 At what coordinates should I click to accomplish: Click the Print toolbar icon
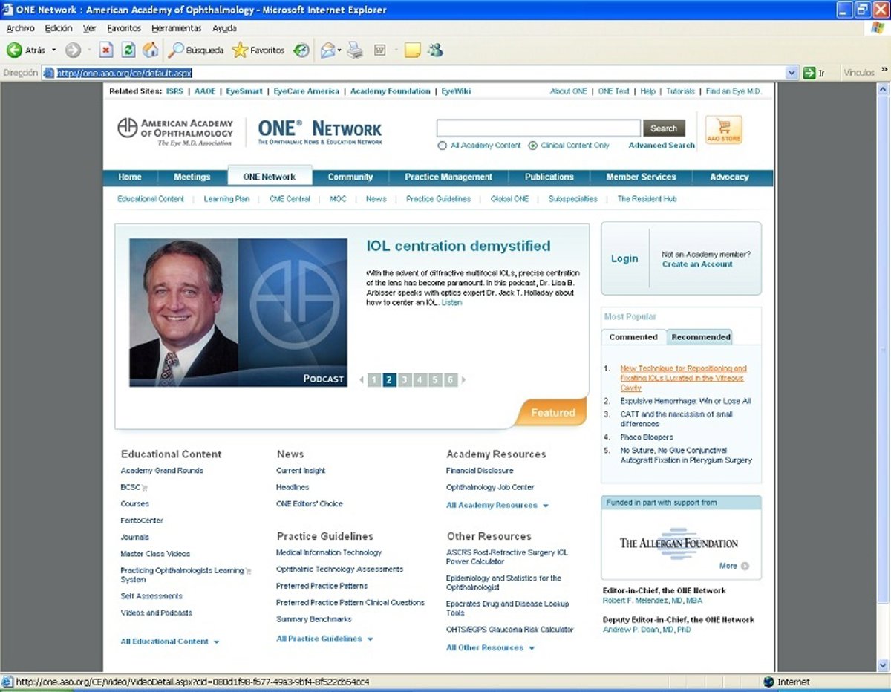(x=356, y=50)
